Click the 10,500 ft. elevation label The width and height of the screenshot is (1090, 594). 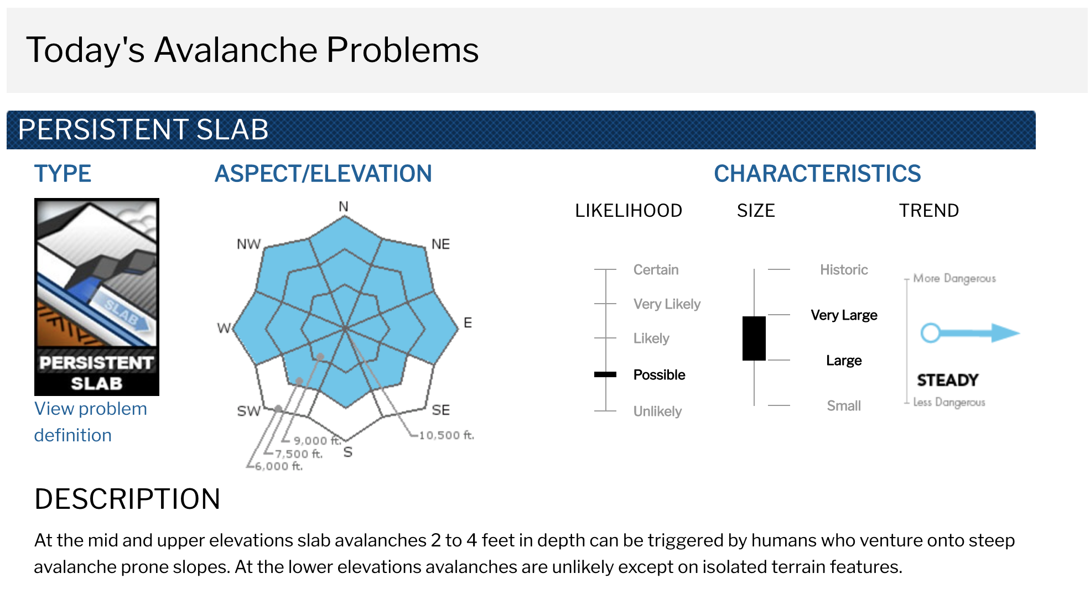point(447,435)
